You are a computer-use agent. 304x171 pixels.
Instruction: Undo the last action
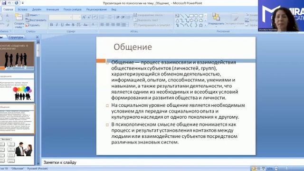9,3
